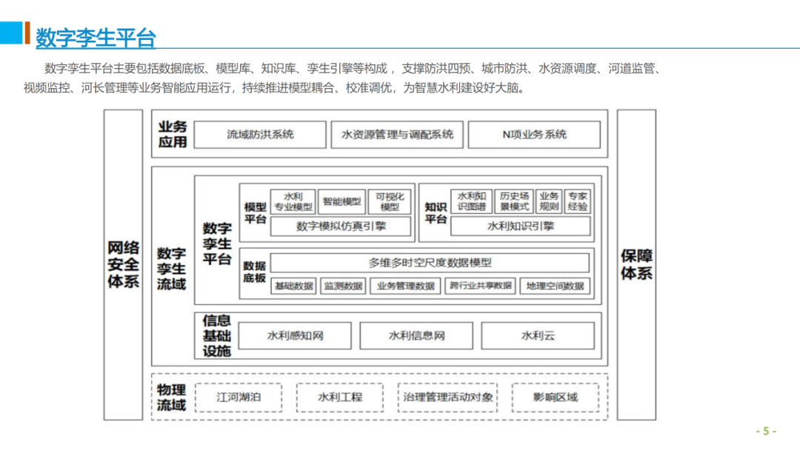Click the 数字孪生流域 label
The height and width of the screenshot is (450, 800).
point(171,269)
